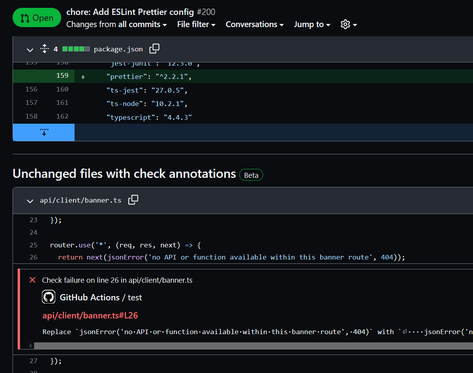Click line number 26 in banner.ts
Screen dimensions: 473x373
[x=33, y=257]
